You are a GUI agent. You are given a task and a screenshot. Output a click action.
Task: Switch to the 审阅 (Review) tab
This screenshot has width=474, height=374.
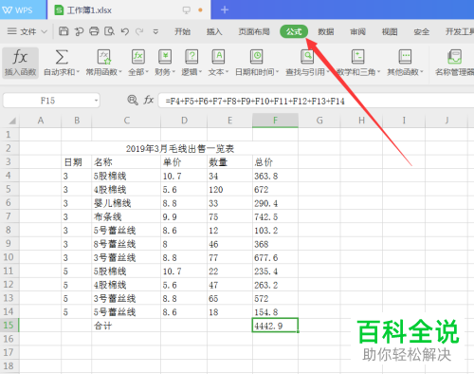(357, 31)
